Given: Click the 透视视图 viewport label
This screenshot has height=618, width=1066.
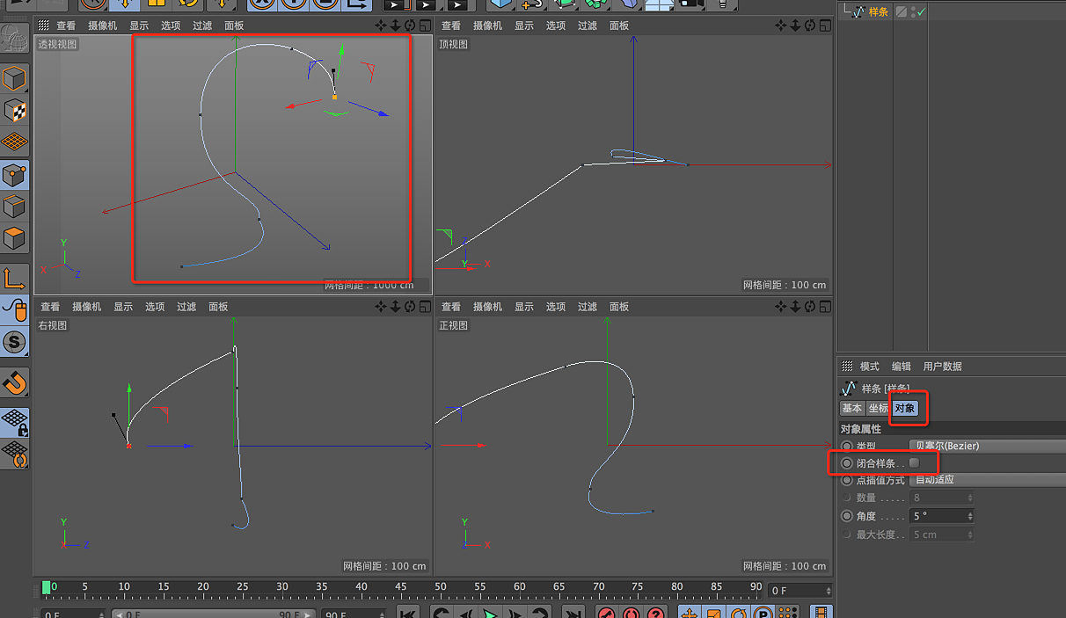Looking at the screenshot, I should tap(57, 44).
